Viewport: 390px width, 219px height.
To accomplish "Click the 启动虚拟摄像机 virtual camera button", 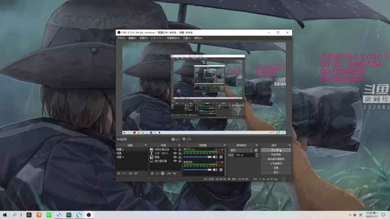I will click(x=276, y=159).
